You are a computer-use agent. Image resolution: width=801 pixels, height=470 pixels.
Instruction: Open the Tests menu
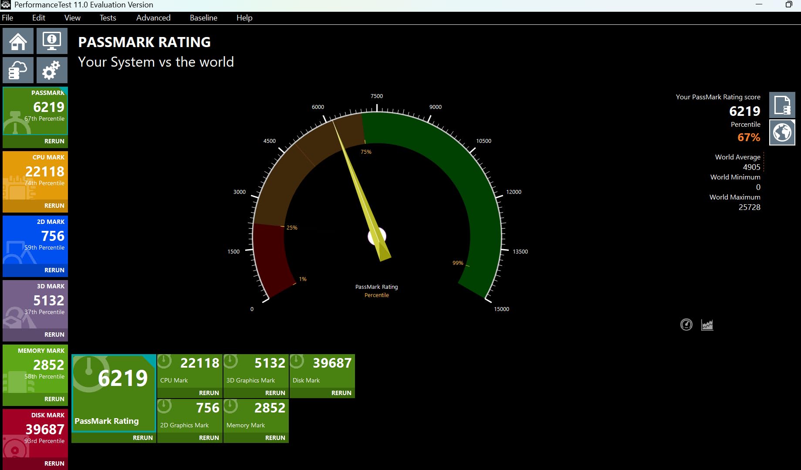(x=108, y=18)
